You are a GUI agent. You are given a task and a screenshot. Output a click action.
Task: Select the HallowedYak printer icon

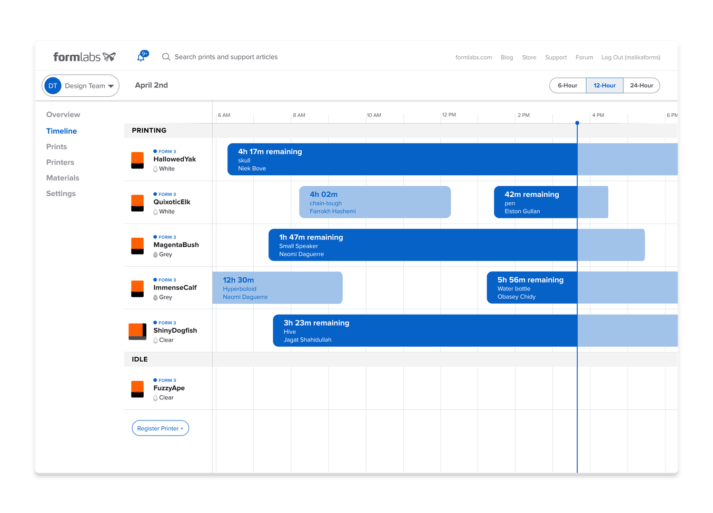(137, 160)
